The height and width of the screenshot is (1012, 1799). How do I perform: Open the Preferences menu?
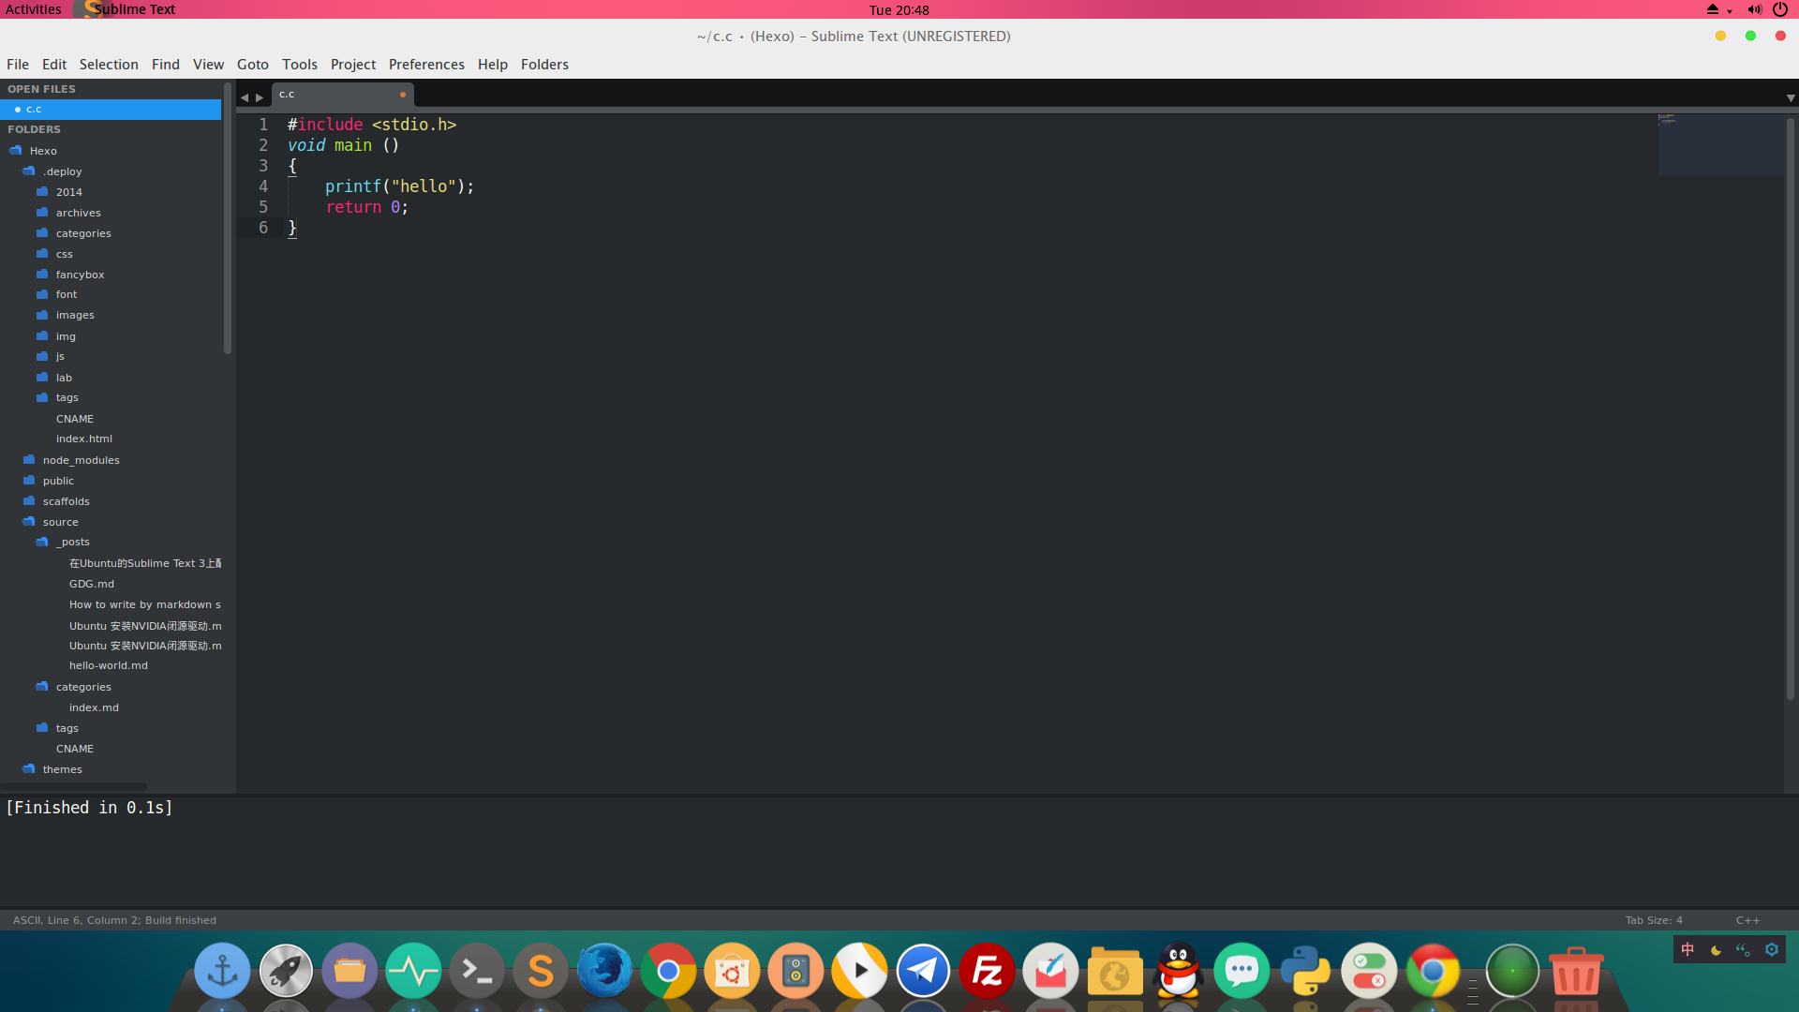point(426,65)
